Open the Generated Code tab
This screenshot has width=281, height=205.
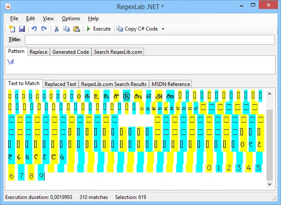(70, 52)
